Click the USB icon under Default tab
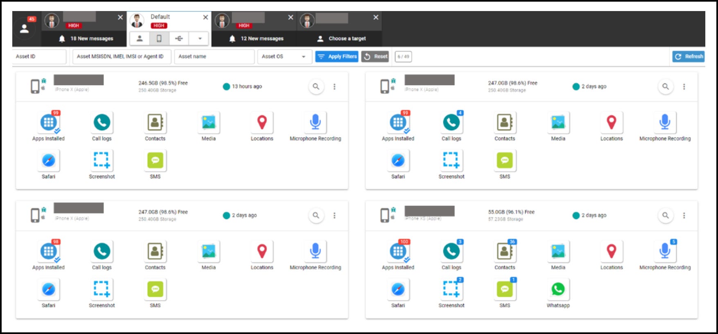This screenshot has width=718, height=334. coord(179,38)
